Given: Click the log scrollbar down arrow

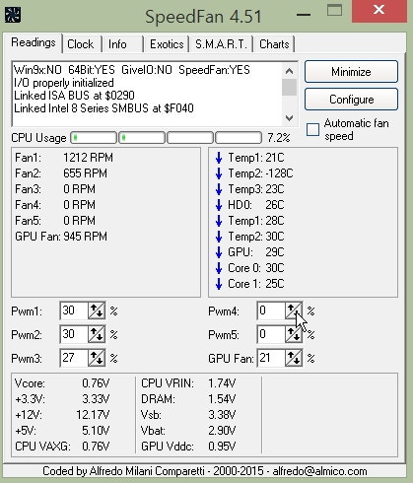Looking at the screenshot, I should (289, 117).
